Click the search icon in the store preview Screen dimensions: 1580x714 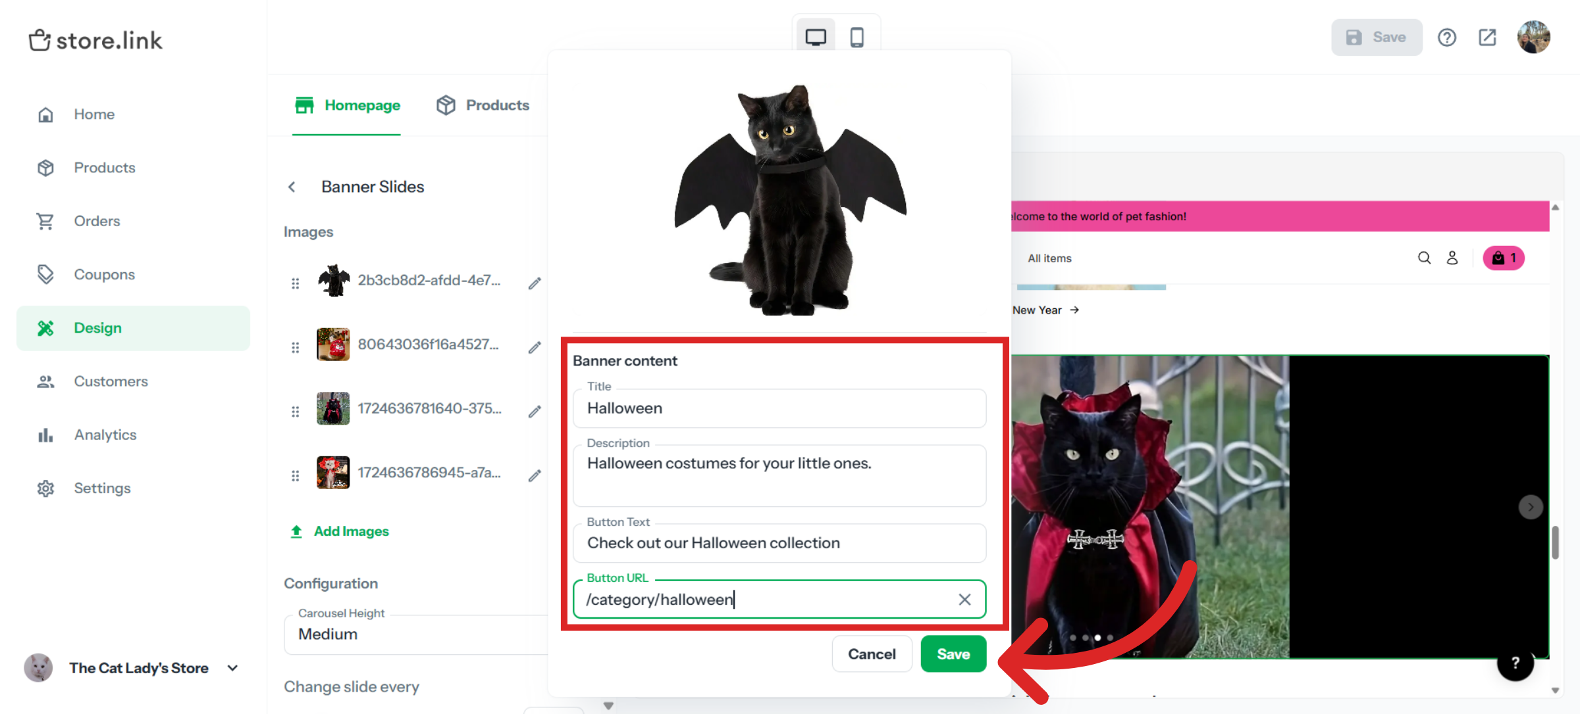[x=1424, y=258]
